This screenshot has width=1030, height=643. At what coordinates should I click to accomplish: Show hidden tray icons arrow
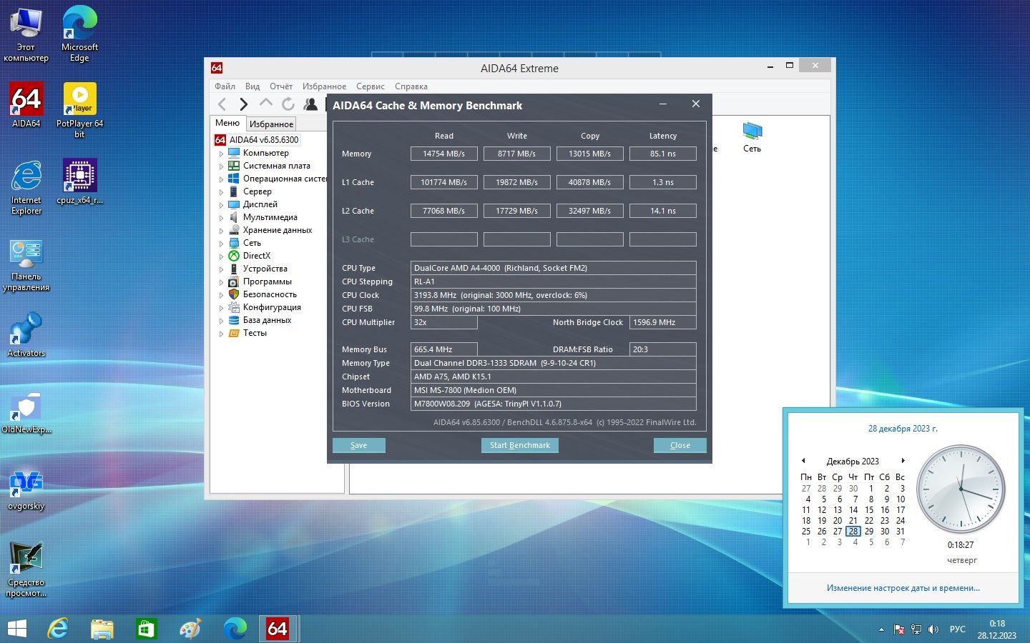tap(881, 629)
